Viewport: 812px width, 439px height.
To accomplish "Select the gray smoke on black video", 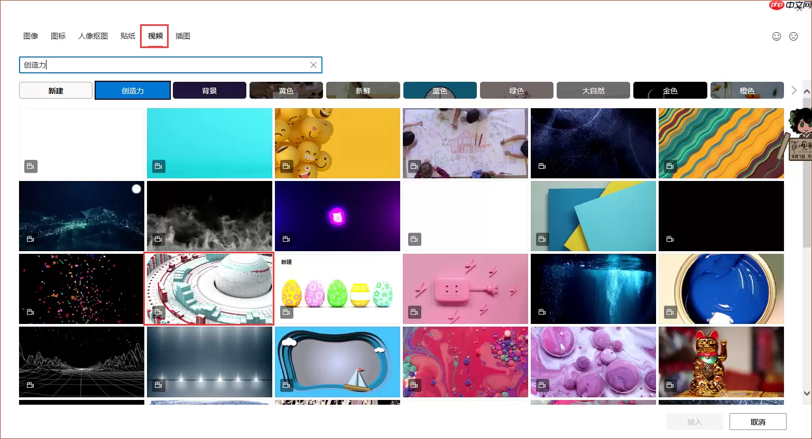I will pyautogui.click(x=209, y=216).
